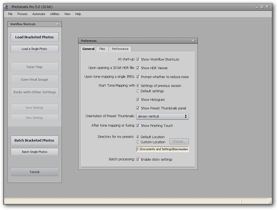Click Redo with Other Settings button

35,92
